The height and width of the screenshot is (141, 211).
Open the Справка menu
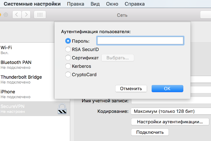135,4
